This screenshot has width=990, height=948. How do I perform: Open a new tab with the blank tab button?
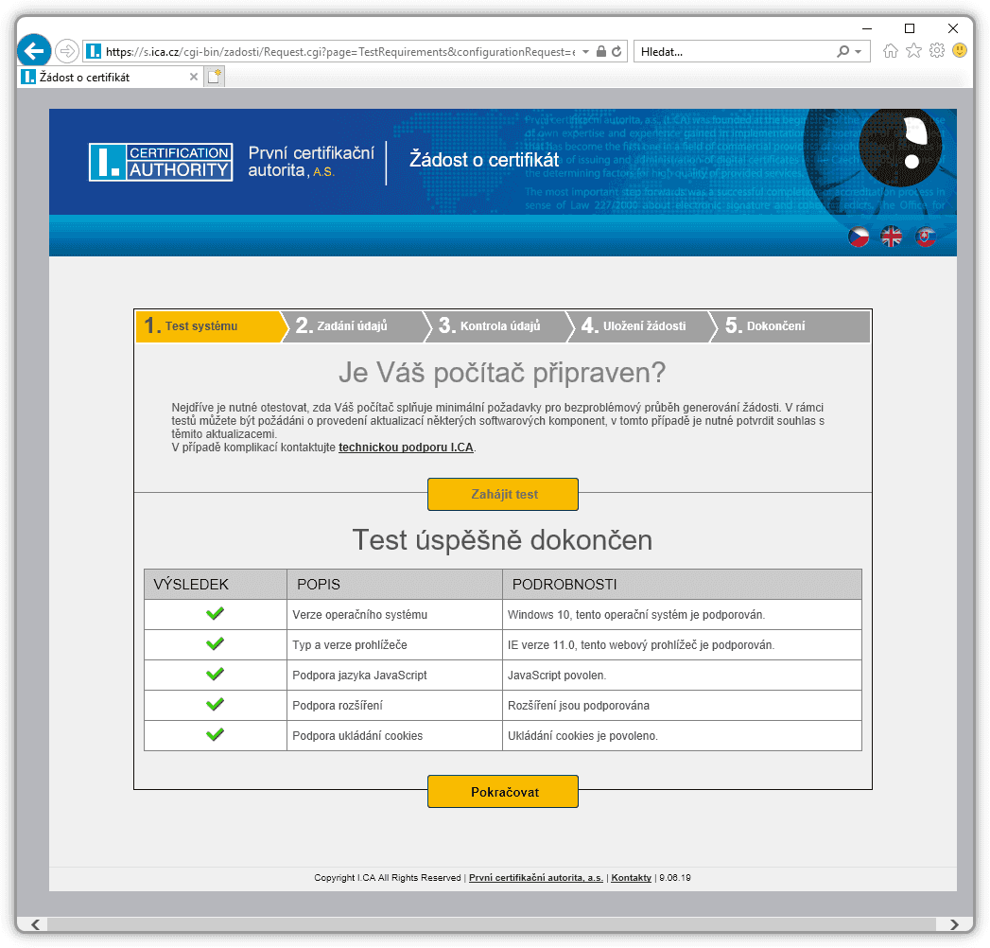pos(214,77)
